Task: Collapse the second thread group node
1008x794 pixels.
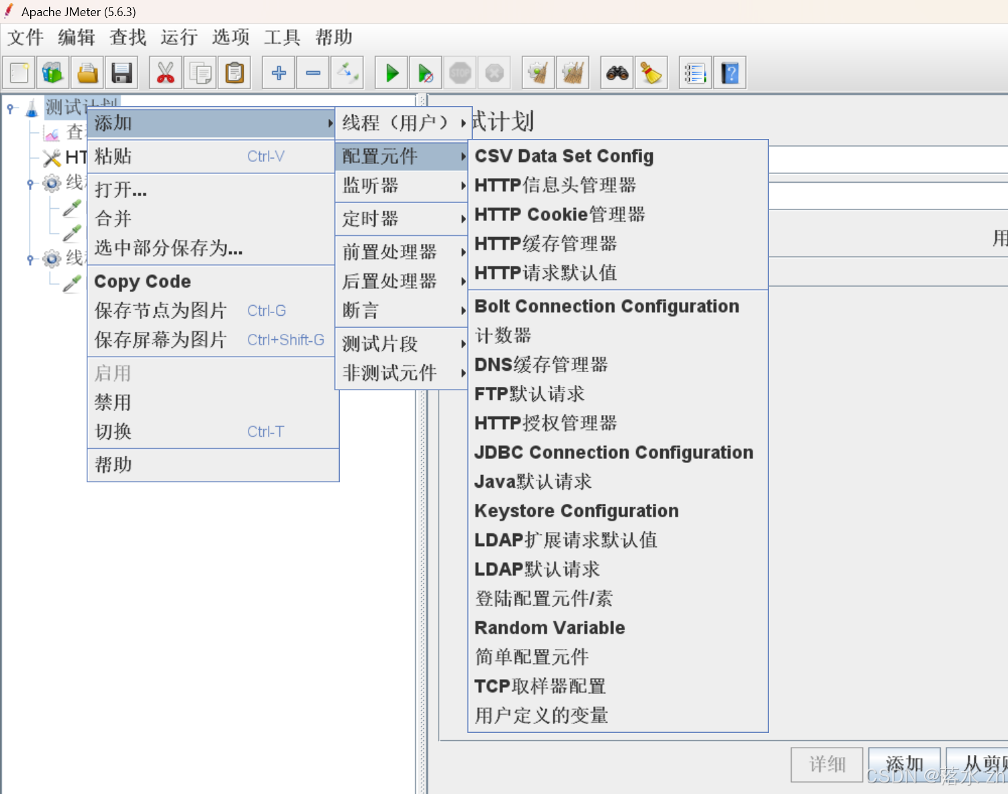Action: pyautogui.click(x=30, y=259)
